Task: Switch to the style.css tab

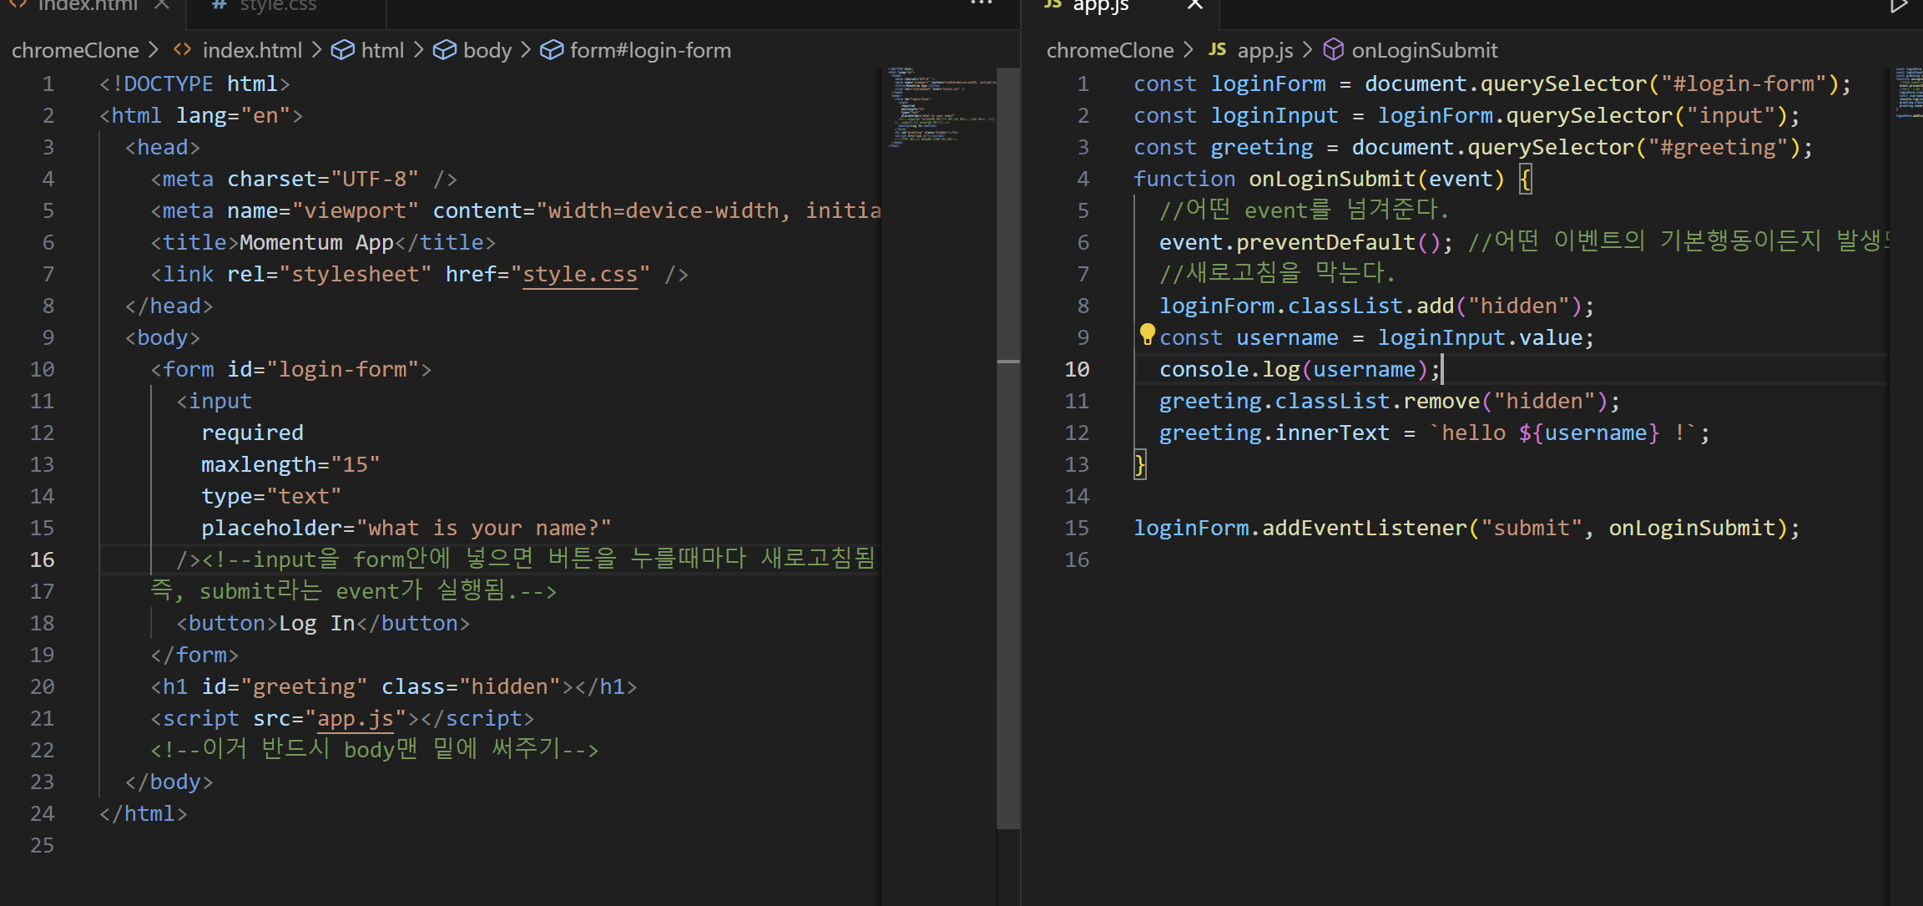Action: tap(278, 5)
